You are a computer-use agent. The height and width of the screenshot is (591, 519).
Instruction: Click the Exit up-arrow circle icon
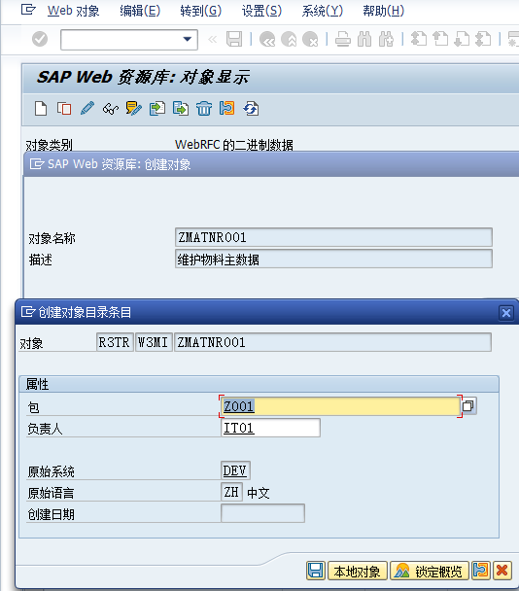click(289, 39)
